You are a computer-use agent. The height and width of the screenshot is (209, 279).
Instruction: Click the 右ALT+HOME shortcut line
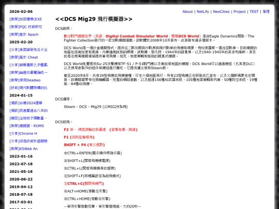tap(86, 191)
